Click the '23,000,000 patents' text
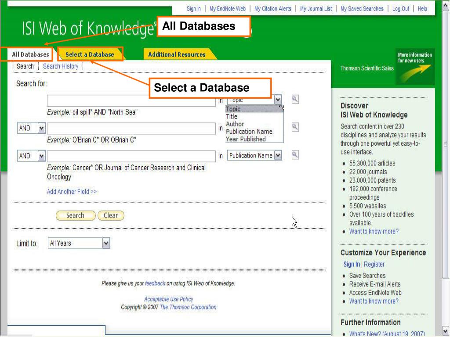 click(372, 180)
